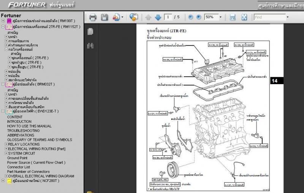Expand the SYSTEM CIRCUIT tree node
Image resolution: width=304 pixels, height=193 pixels.
coord(6,153)
